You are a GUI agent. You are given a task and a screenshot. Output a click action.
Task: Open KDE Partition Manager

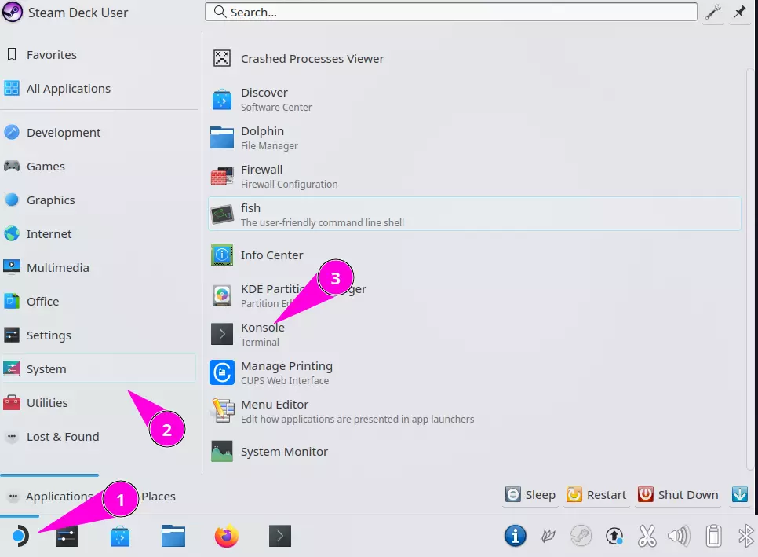[x=474, y=295]
